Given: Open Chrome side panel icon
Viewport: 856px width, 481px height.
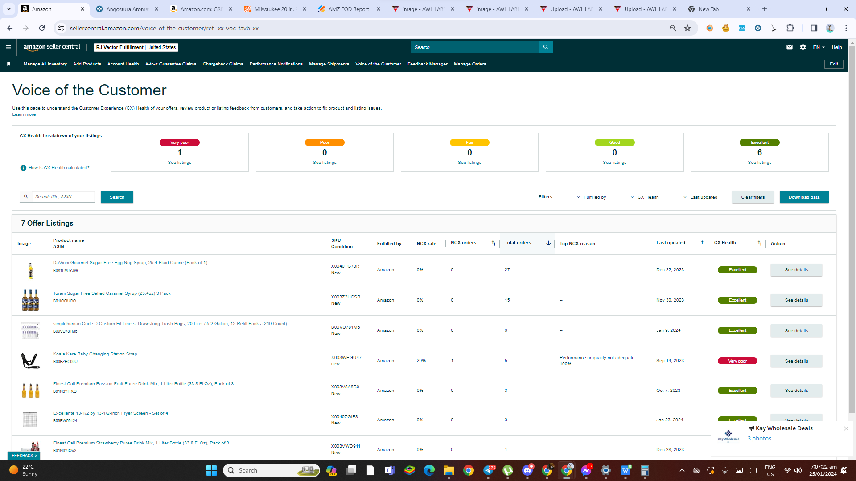Looking at the screenshot, I should pos(814,28).
